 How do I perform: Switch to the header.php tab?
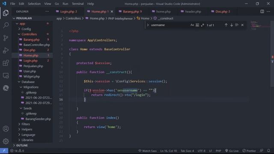193,12
